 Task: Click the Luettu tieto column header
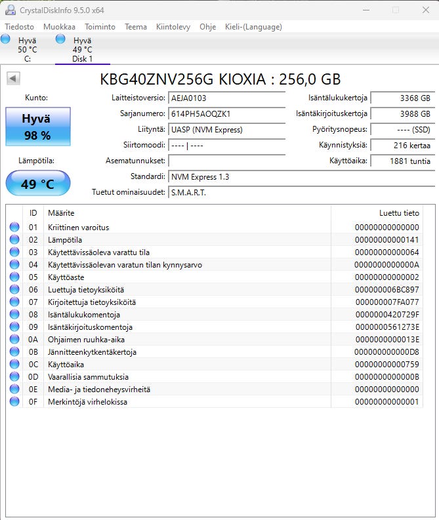click(x=377, y=213)
